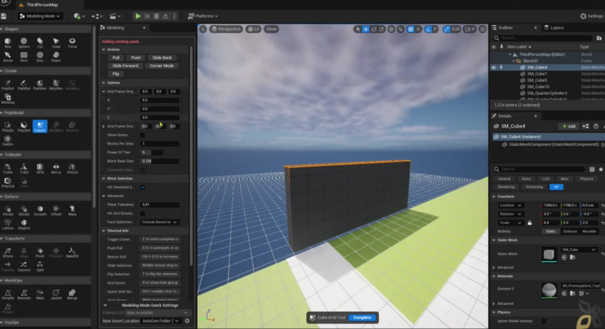Click the Blocks Per Step field

(160, 144)
